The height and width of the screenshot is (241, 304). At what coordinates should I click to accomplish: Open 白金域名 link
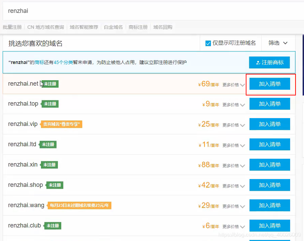(113, 27)
